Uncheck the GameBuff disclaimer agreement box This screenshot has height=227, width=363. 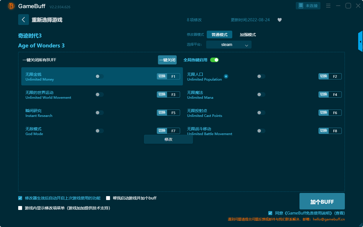click(270, 213)
